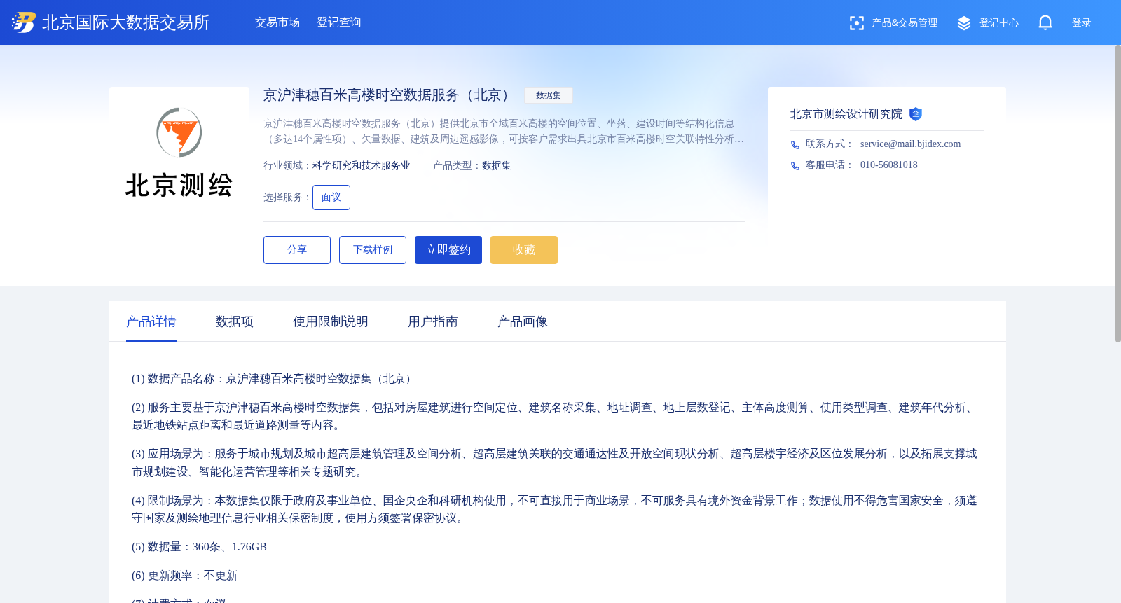Click the Beijing Big Data Exchange logo icon
The width and height of the screenshot is (1121, 603).
click(23, 22)
